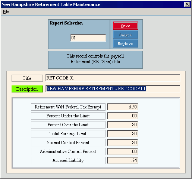Select the Retirement W/H Federal Tax Exempt value 6.50

pos(122,107)
